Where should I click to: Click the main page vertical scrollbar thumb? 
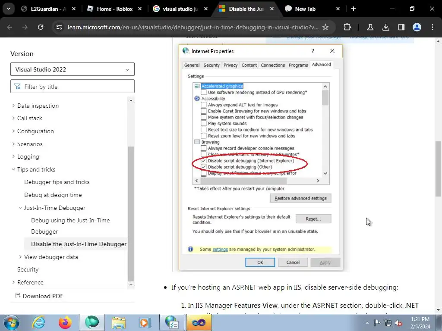438,169
